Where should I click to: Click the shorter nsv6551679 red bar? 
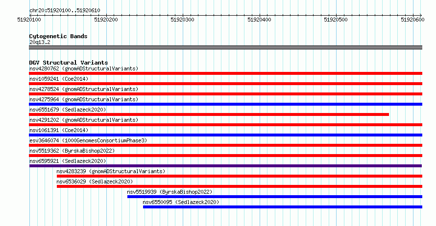[x=209, y=114]
